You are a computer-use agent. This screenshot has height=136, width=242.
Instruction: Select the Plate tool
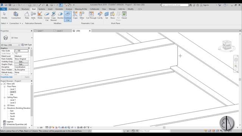pyautogui.click(x=27, y=15)
